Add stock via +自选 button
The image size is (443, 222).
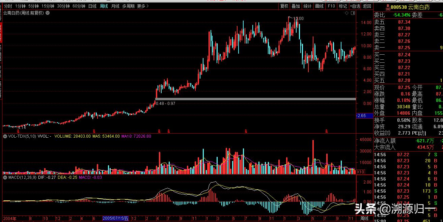click(x=355, y=6)
